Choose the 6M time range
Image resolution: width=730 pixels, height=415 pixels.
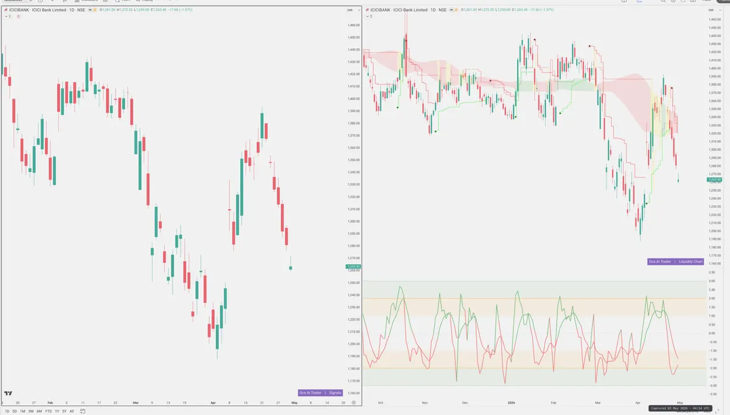point(39,411)
